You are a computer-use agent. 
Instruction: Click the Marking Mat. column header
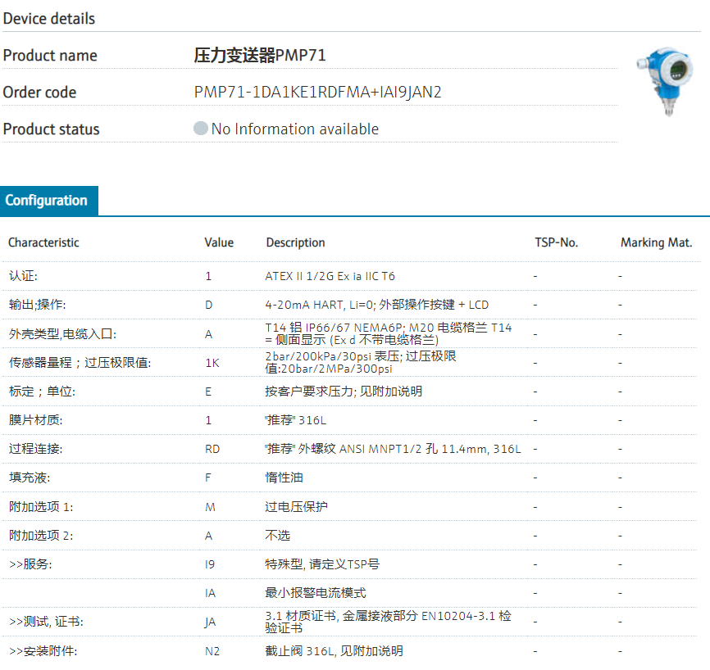pos(656,242)
